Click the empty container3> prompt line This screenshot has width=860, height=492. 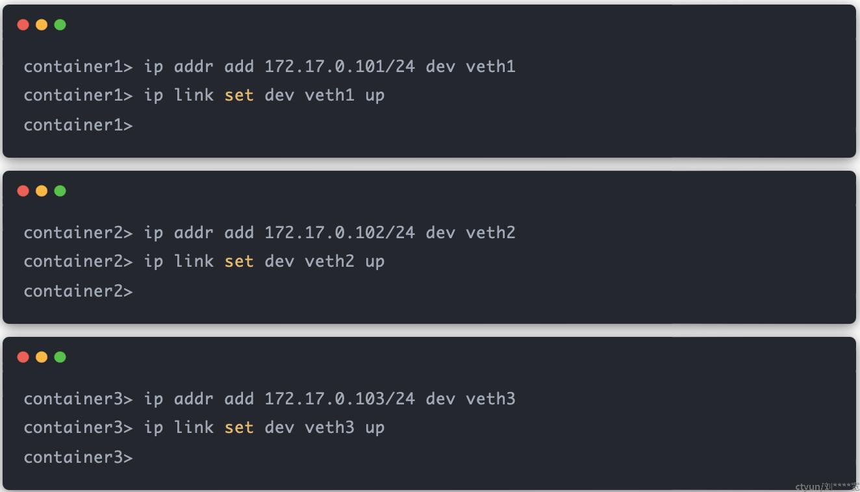click(x=78, y=457)
